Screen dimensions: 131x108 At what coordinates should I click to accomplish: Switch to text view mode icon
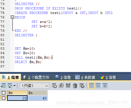click(x=105, y=86)
